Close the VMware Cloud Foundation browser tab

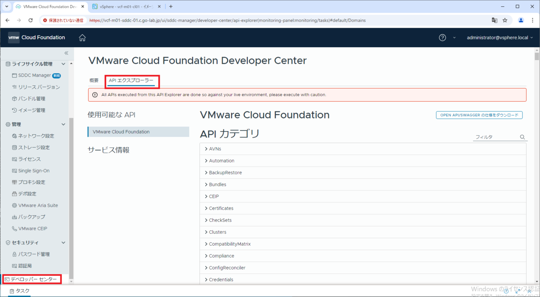click(x=82, y=7)
